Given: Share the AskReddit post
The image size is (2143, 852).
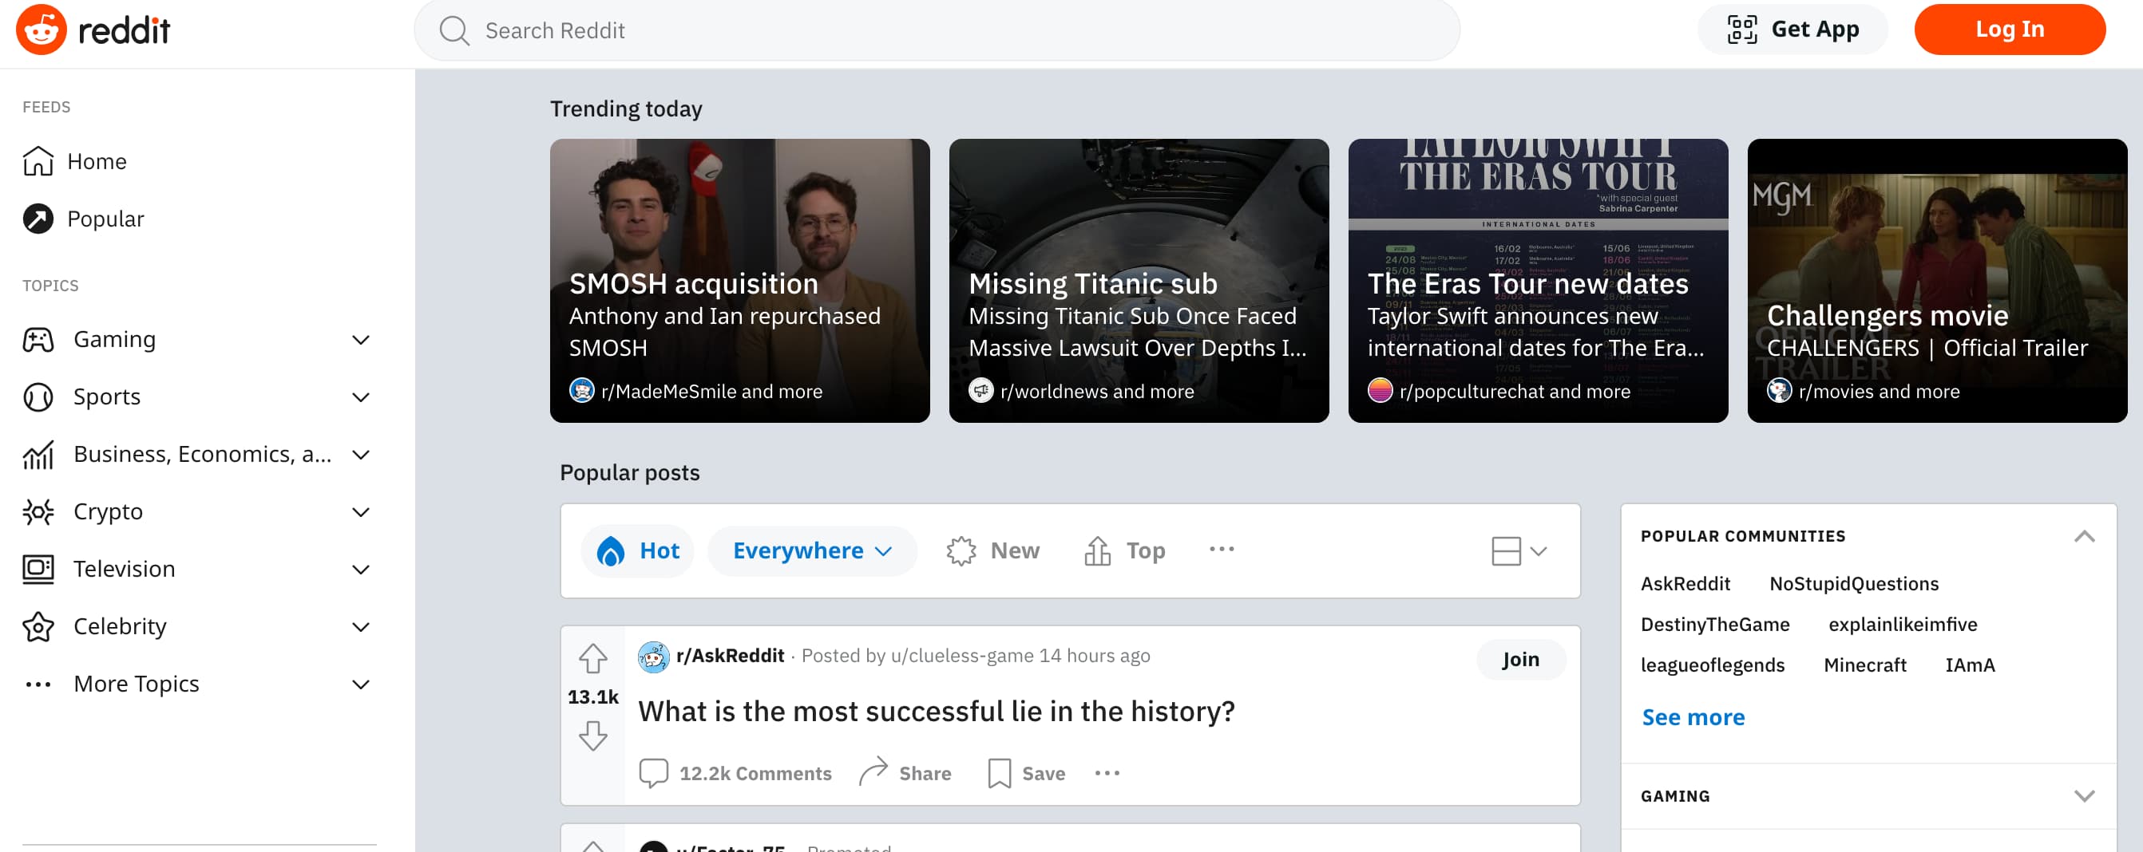Looking at the screenshot, I should [x=905, y=773].
